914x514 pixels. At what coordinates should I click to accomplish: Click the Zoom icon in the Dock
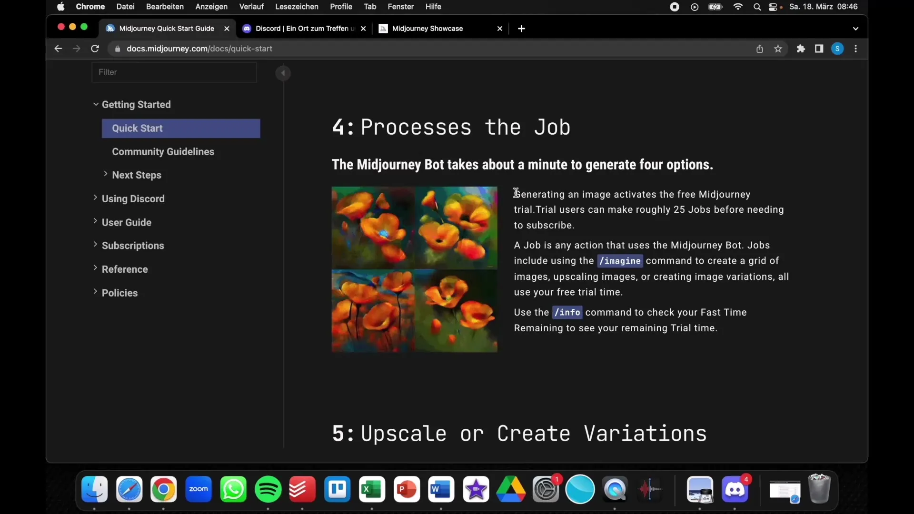[x=199, y=489]
